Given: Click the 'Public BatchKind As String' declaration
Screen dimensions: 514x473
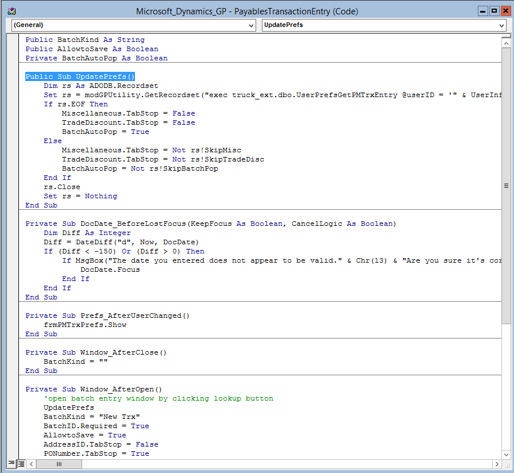Looking at the screenshot, I should click(85, 40).
